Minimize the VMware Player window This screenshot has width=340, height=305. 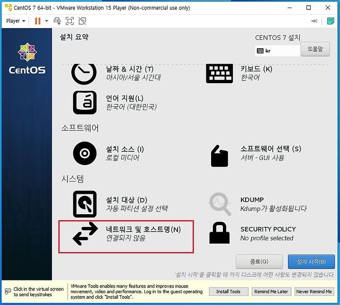point(289,8)
